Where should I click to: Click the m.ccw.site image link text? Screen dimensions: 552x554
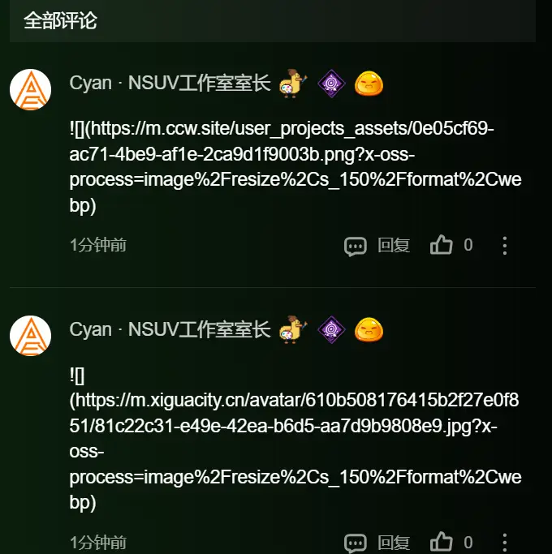tap(295, 167)
